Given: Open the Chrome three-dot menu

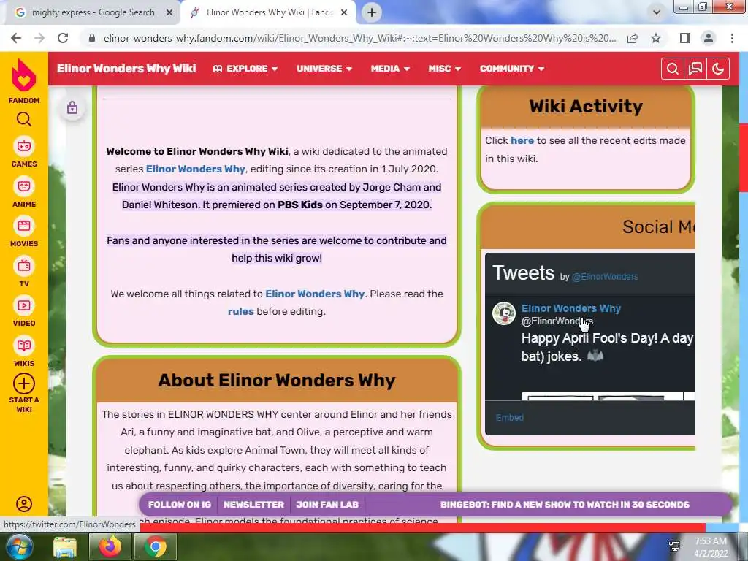Looking at the screenshot, I should click(x=732, y=38).
